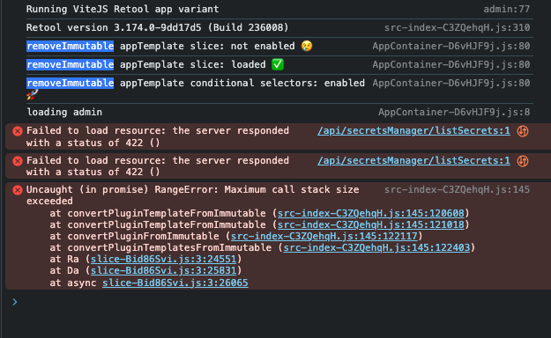551x338 pixels.
Task: Click the red error icon on the first failed resource row
Action: click(18, 131)
